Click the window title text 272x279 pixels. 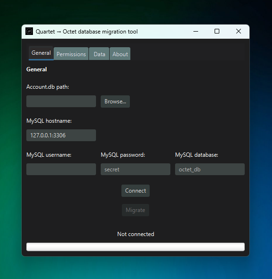coord(87,32)
